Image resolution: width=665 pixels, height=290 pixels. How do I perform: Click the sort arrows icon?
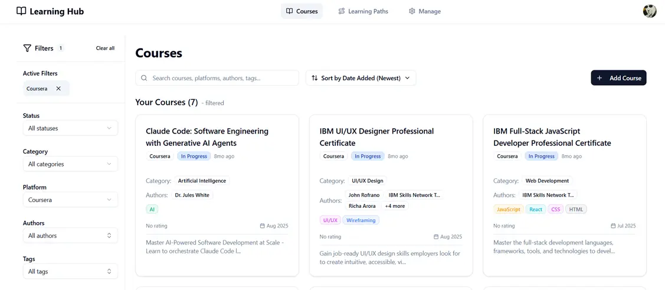click(x=315, y=78)
